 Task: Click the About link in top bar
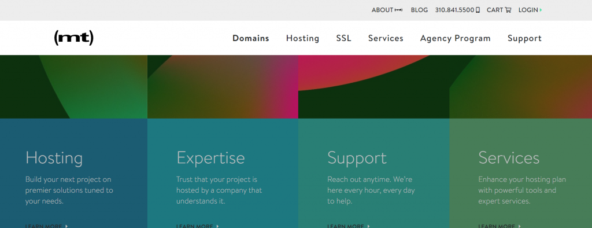point(382,10)
